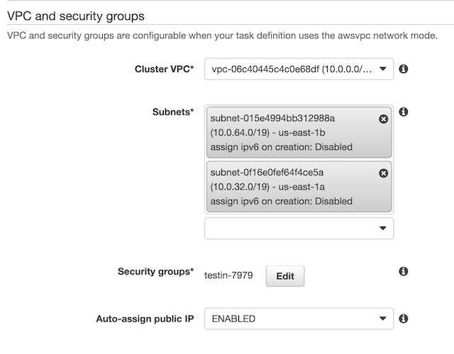Click the Edit security groups button

tap(284, 276)
